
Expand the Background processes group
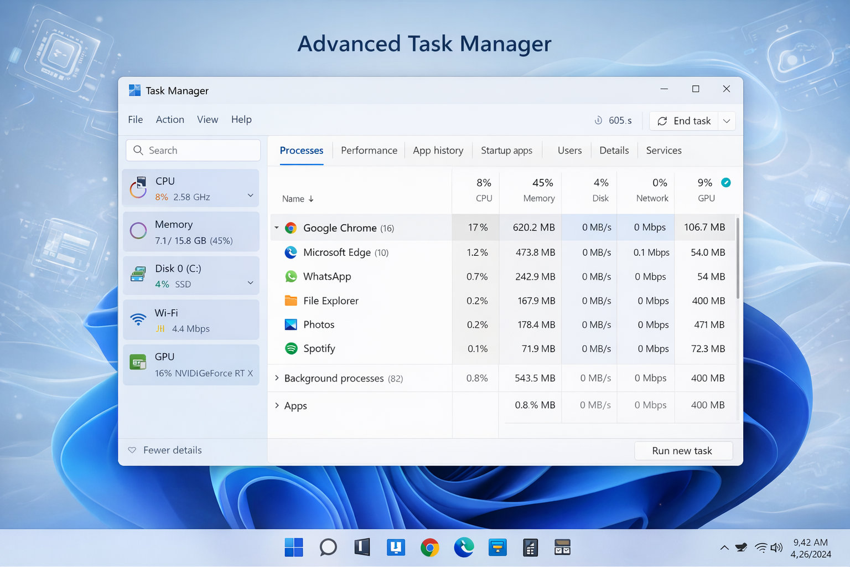pos(277,378)
